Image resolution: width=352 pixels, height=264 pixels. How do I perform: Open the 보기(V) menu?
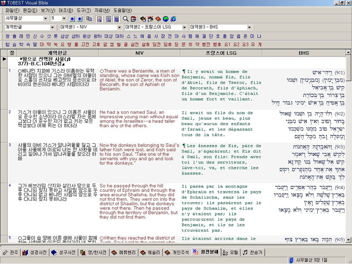48,10
